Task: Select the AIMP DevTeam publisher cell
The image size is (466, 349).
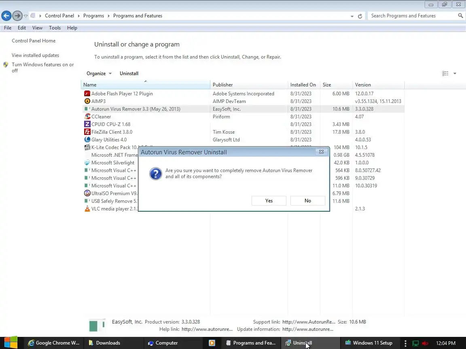Action: [229, 101]
